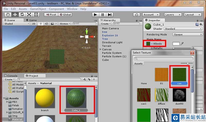Open the GameObject menu

[38, 9]
